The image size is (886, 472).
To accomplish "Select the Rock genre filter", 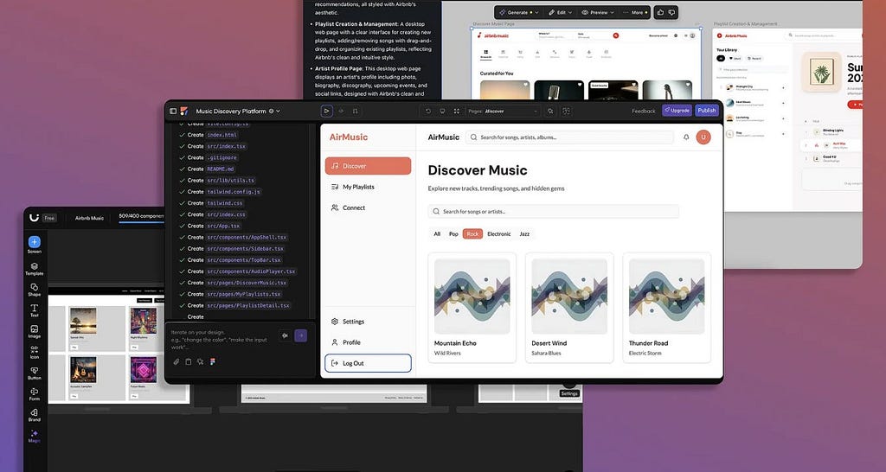I will pyautogui.click(x=472, y=233).
